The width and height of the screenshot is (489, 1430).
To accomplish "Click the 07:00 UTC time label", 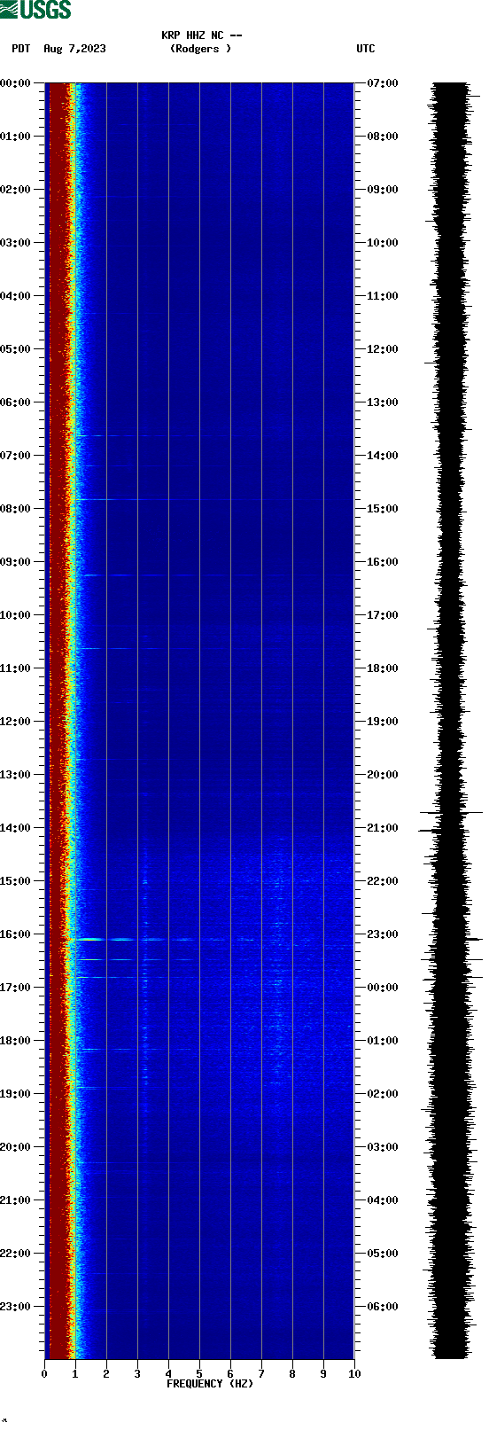I will pyautogui.click(x=382, y=83).
